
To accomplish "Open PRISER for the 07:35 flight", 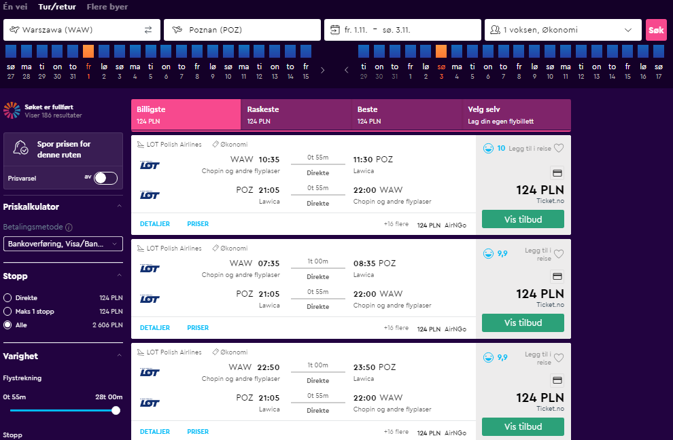I will click(198, 328).
